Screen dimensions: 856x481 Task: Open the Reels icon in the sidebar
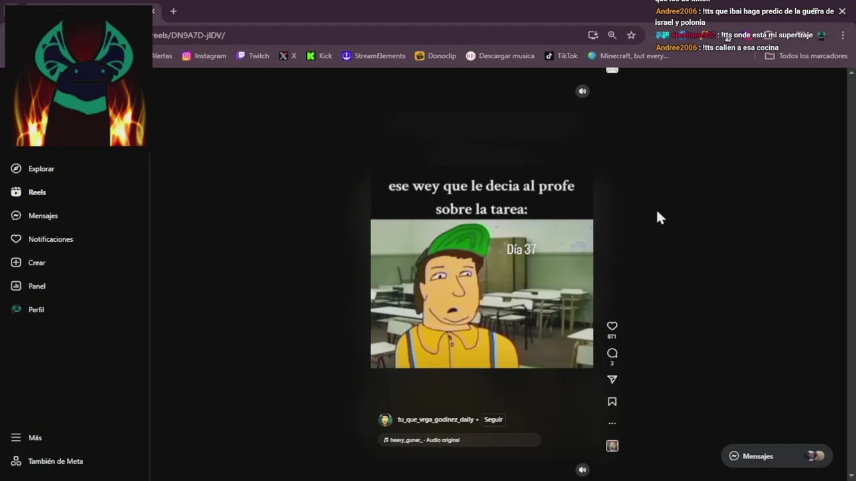[16, 192]
